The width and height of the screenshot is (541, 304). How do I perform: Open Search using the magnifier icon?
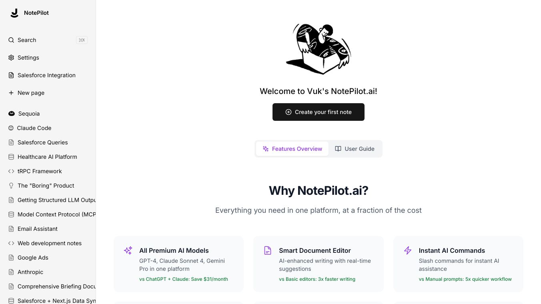(11, 40)
